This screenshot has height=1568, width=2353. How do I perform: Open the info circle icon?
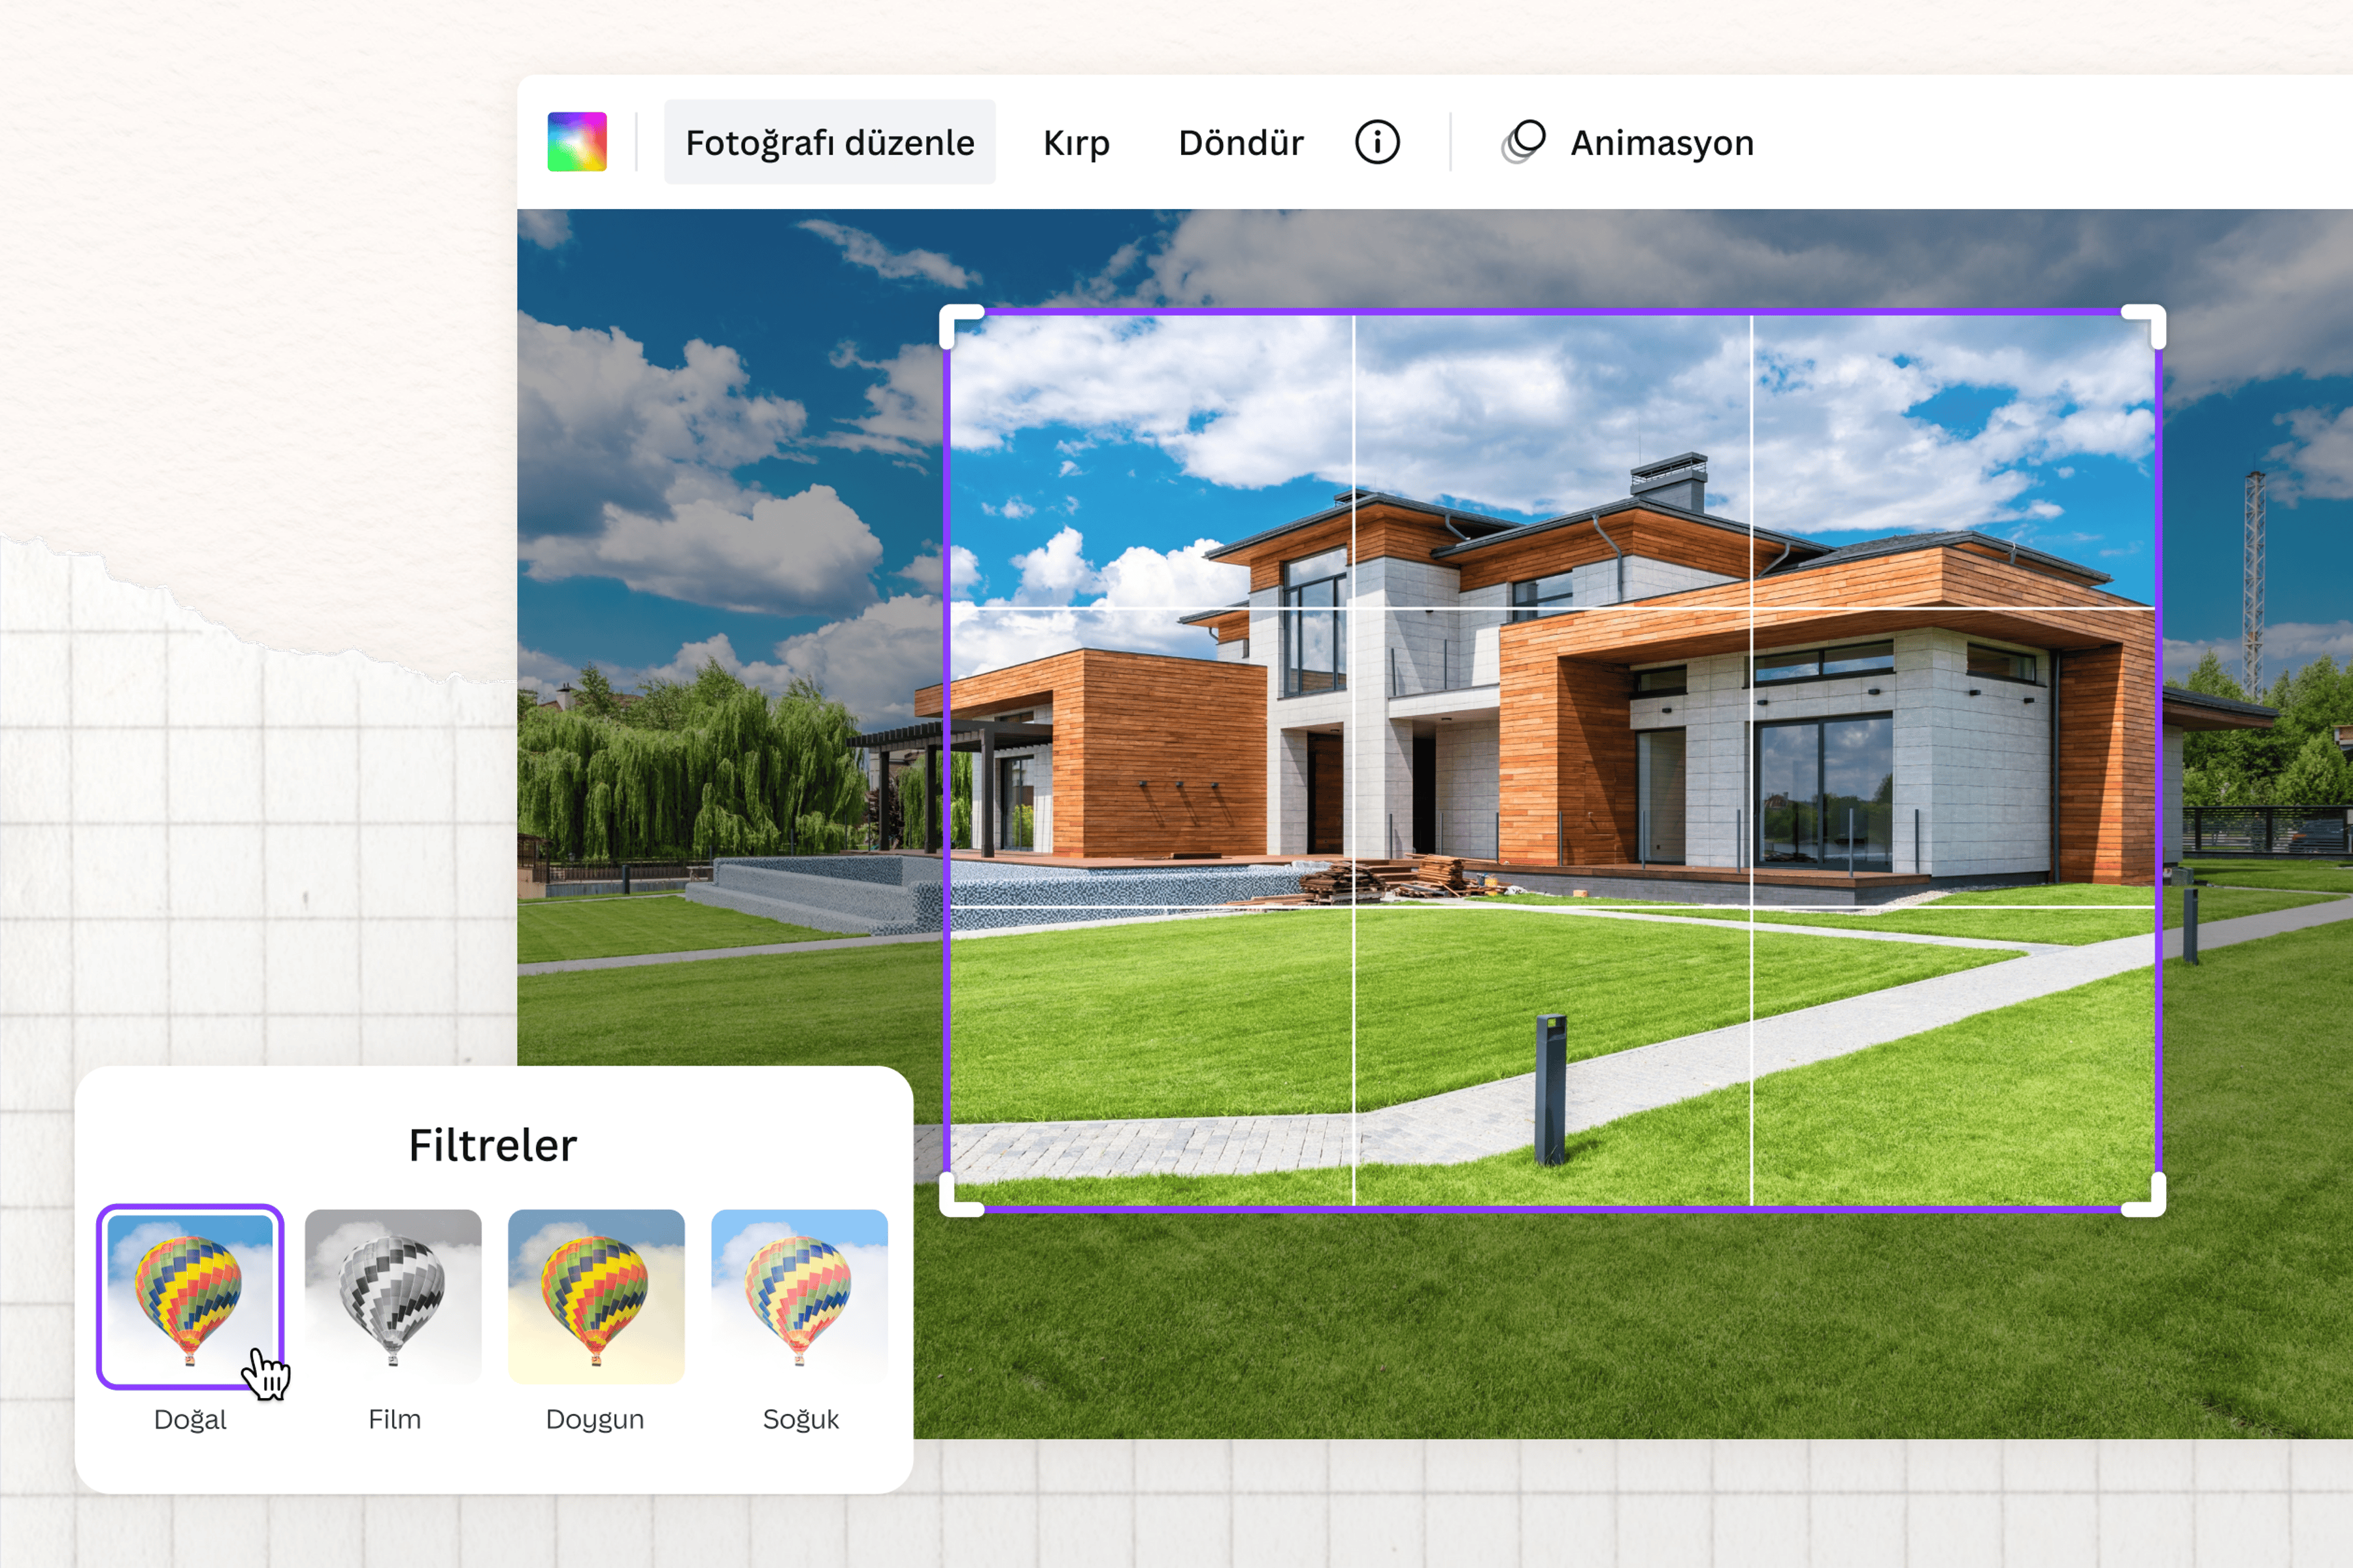[1378, 142]
